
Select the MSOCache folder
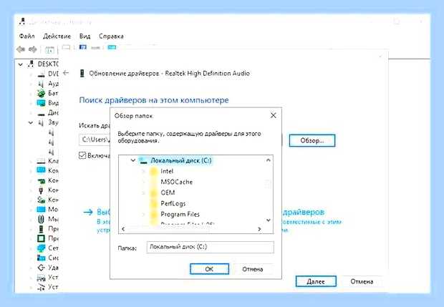pyautogui.click(x=177, y=182)
